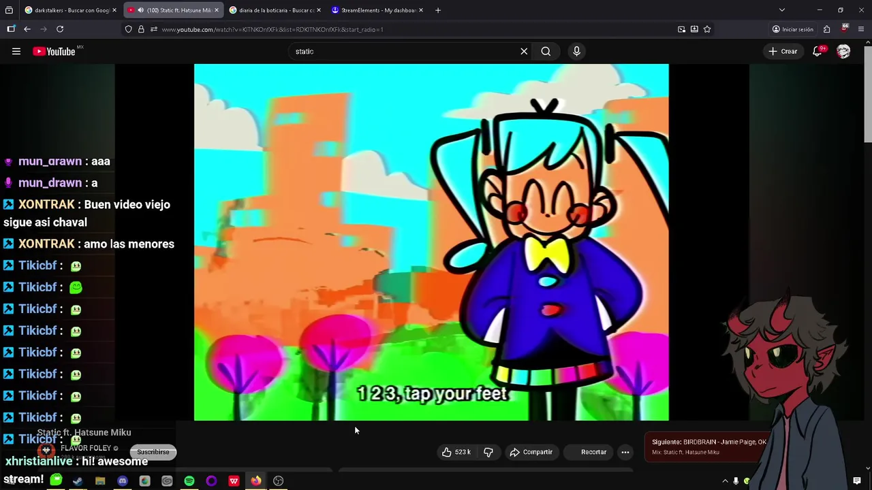Switch to diaria de la boticaria tab

pyautogui.click(x=275, y=10)
